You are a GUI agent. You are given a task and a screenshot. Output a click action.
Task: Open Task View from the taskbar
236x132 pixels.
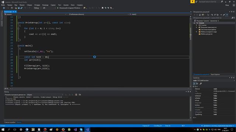coord(15,129)
